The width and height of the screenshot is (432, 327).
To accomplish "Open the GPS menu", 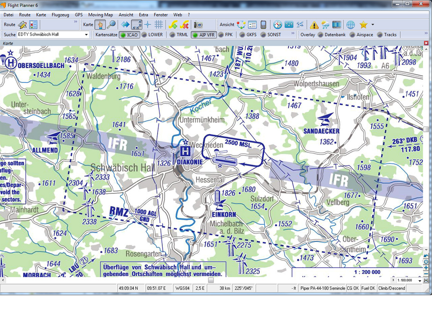I will point(79,15).
